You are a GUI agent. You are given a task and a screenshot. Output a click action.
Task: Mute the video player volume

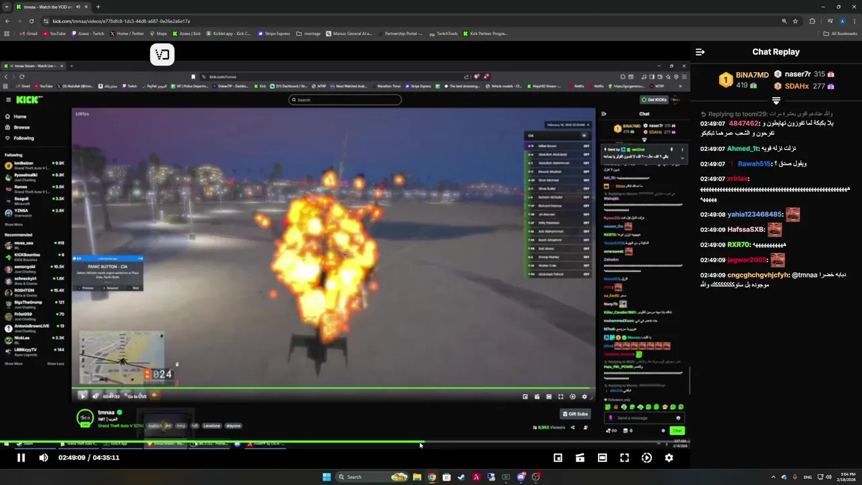[x=44, y=457]
